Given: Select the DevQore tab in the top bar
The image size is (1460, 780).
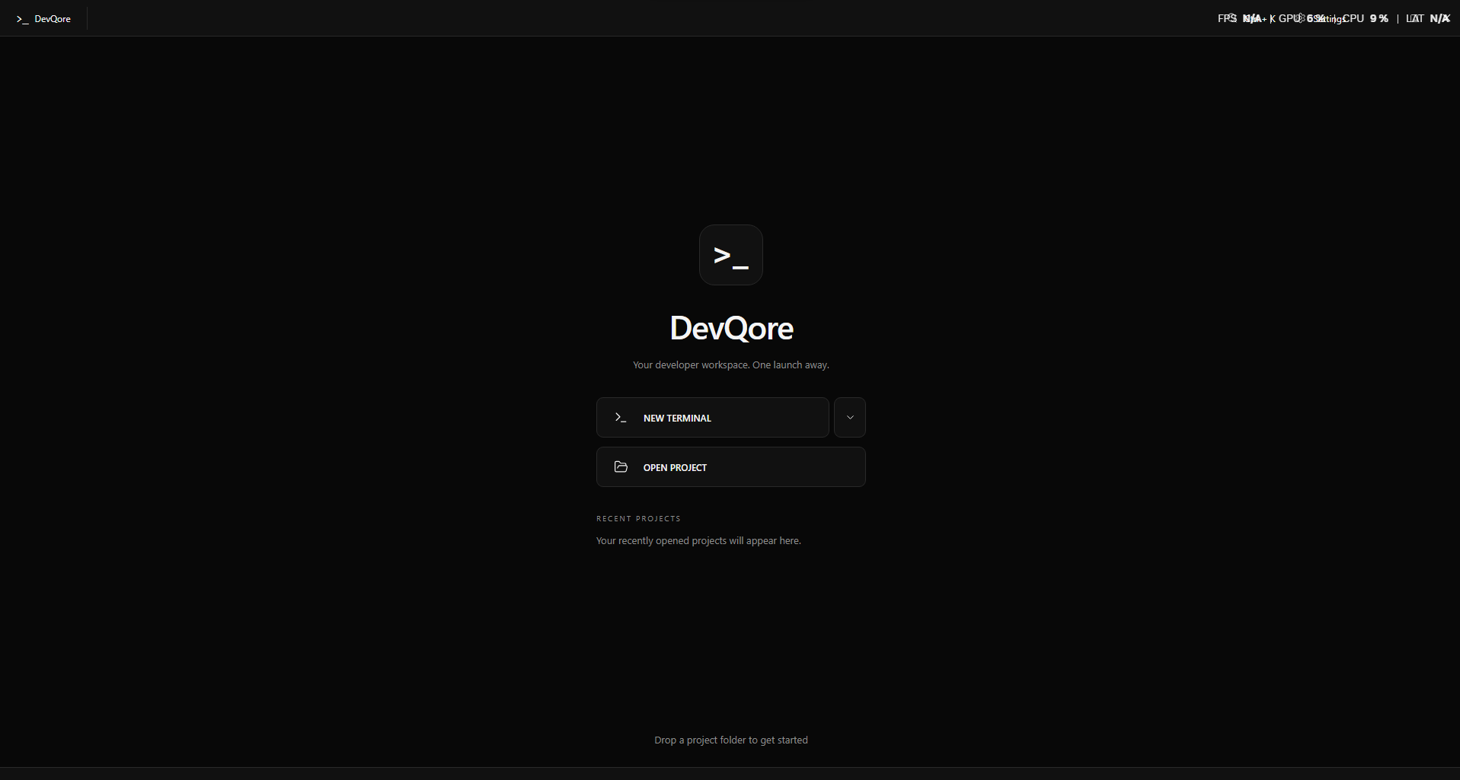Looking at the screenshot, I should (43, 18).
